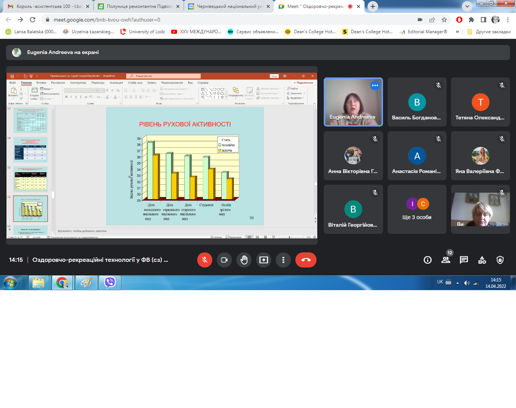
Task: Click camera permission icon in address bar
Action: click(420, 20)
